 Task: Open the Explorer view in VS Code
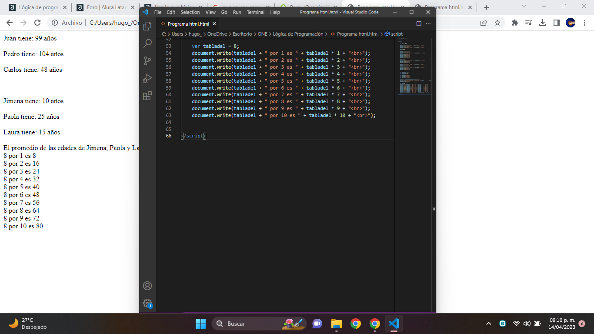(x=147, y=26)
